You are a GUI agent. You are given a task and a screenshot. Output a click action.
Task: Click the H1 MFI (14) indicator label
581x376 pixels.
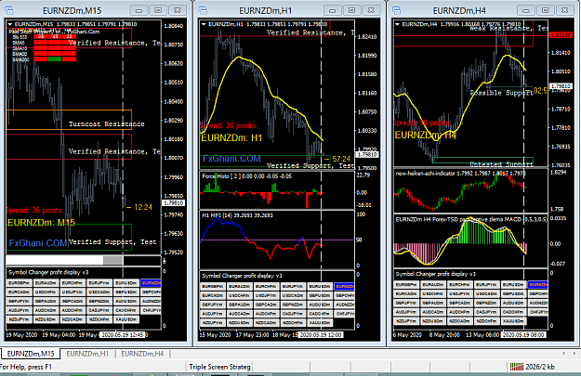238,215
